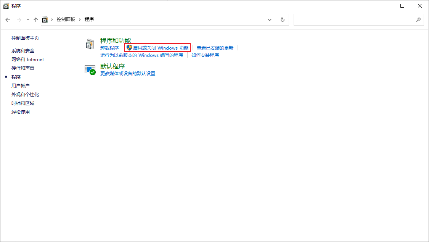
Task: Click the 卸载程序 link
Action: click(x=109, y=48)
